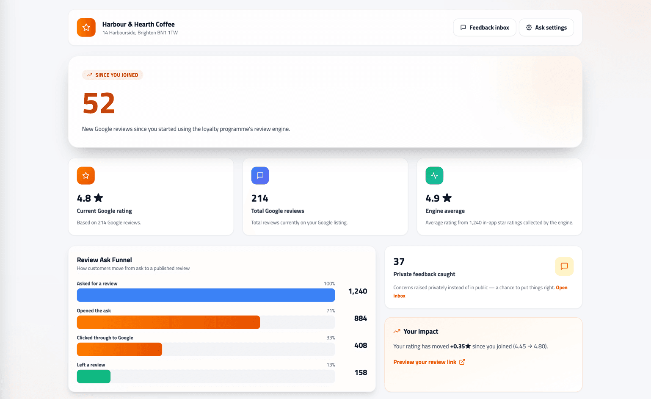Click the 13% label on Left a review
Image resolution: width=651 pixels, height=399 pixels.
[331, 365]
